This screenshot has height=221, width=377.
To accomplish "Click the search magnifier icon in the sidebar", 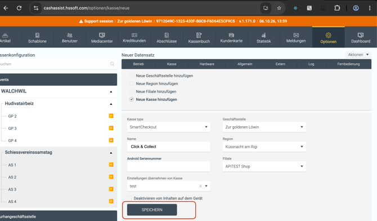I will point(112,64).
